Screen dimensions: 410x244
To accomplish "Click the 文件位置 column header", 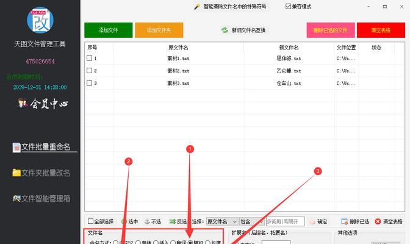I will (346, 48).
